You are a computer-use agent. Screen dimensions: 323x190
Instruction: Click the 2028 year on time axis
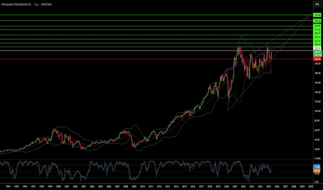tap(294, 187)
